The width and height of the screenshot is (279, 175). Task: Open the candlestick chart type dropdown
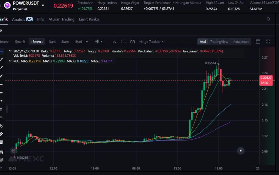pos(99,42)
